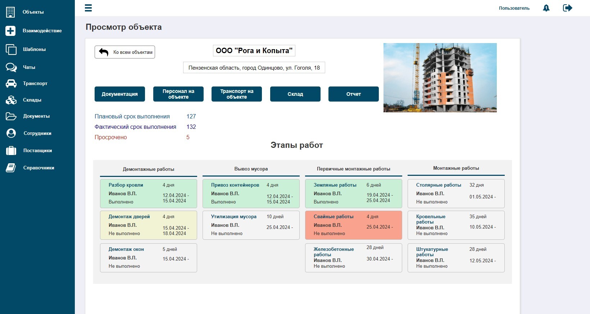Open Документы sidebar item
The image size is (590, 314).
tap(36, 116)
